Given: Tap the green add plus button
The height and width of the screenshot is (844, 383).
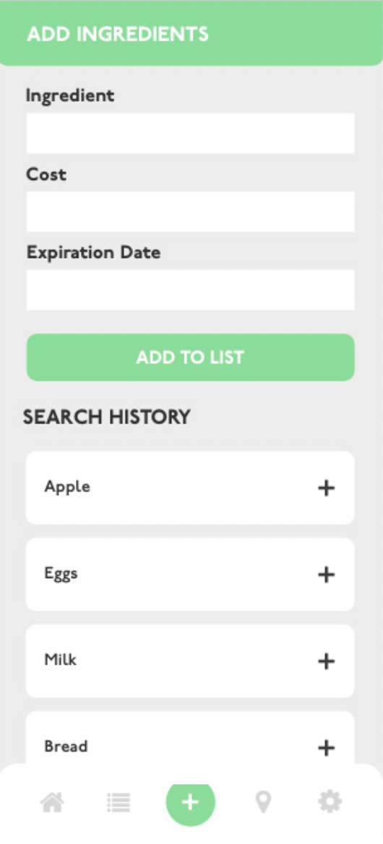Looking at the screenshot, I should tap(191, 802).
